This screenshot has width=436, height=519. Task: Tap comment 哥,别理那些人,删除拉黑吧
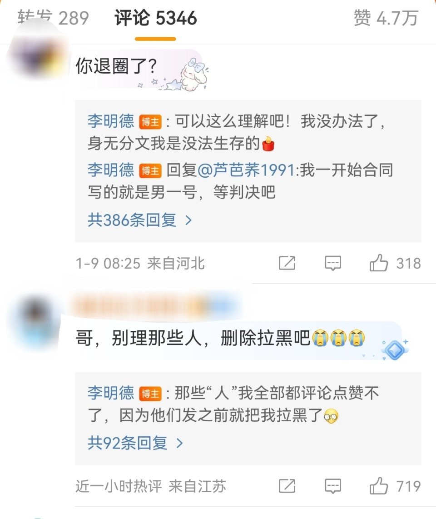[220, 338]
